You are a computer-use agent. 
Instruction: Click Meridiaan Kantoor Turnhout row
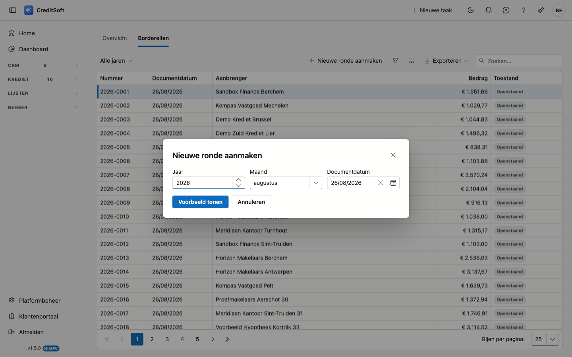point(330,230)
